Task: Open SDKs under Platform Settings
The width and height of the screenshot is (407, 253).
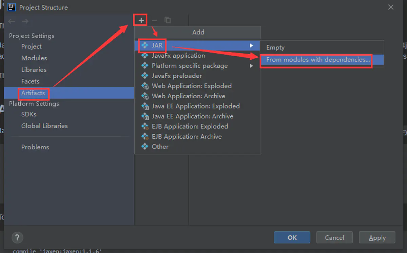Action: [28, 114]
